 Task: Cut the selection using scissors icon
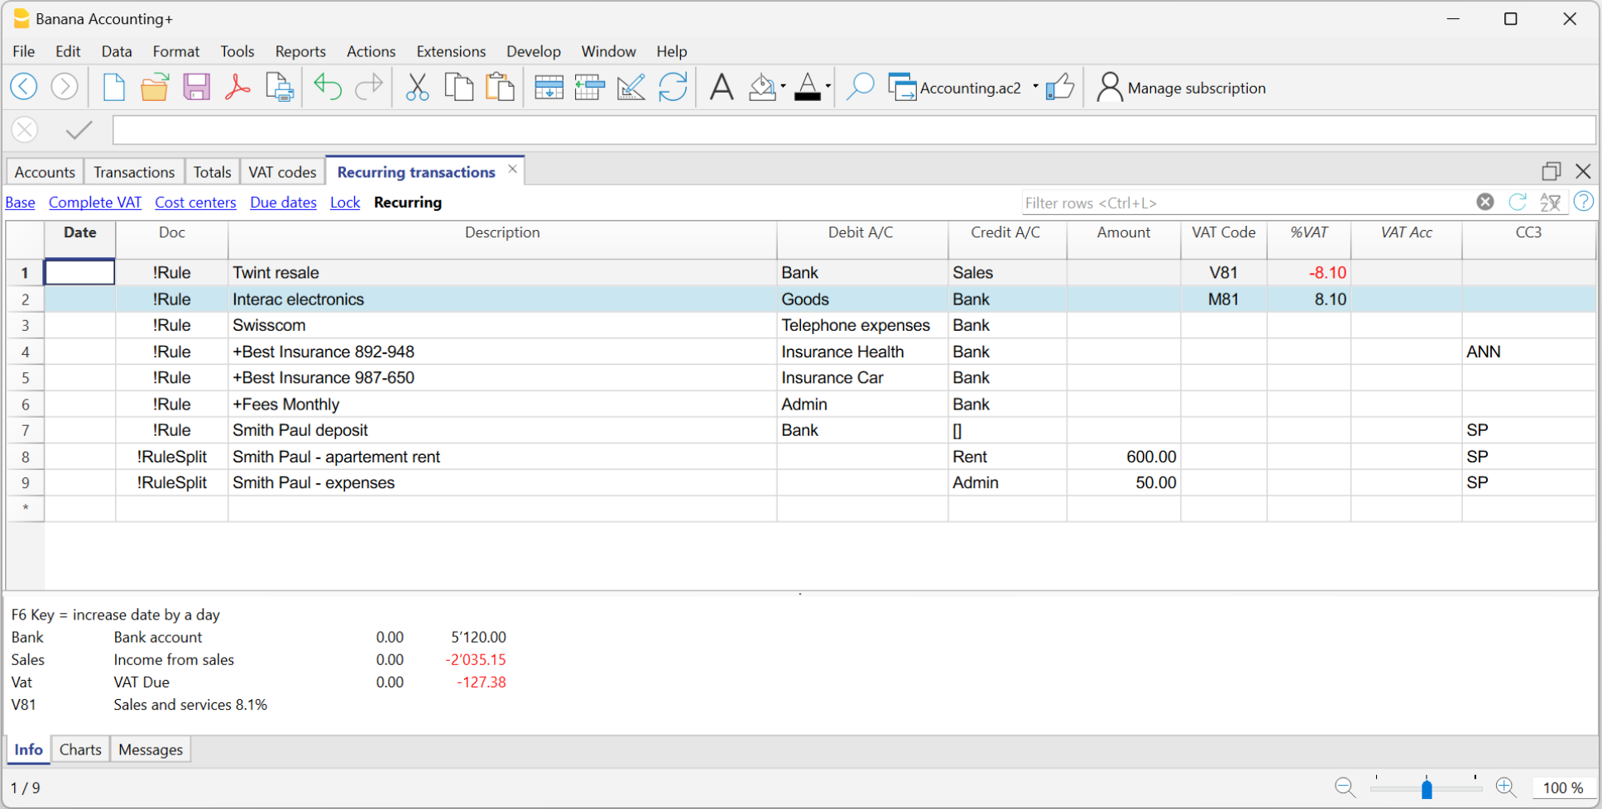click(x=417, y=87)
